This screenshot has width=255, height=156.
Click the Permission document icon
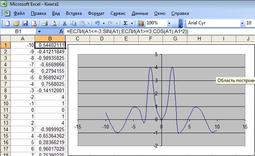pyautogui.click(x=34, y=23)
